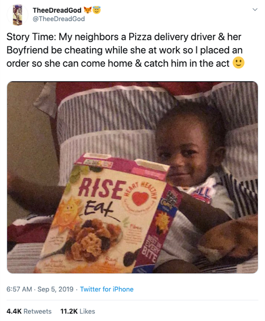Screen dimensions: 265x321
Task: Click the smiley emoji ending the tweet text
Action: [x=238, y=63]
